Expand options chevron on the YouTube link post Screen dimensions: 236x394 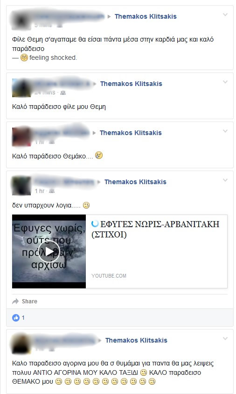tap(225, 180)
